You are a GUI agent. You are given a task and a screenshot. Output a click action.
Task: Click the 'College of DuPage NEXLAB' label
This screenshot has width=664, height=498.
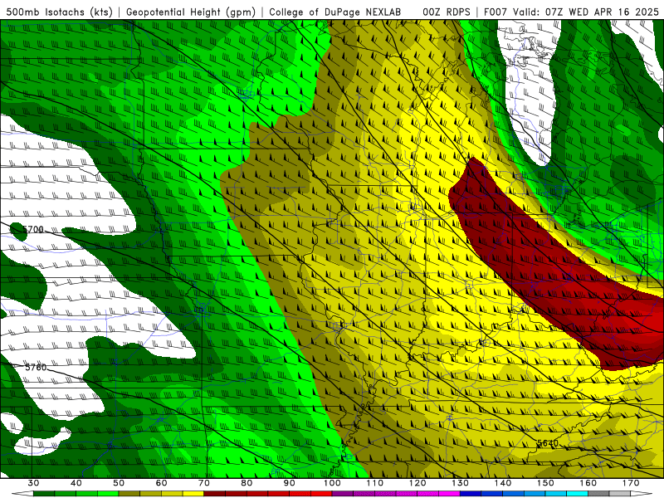(x=334, y=12)
